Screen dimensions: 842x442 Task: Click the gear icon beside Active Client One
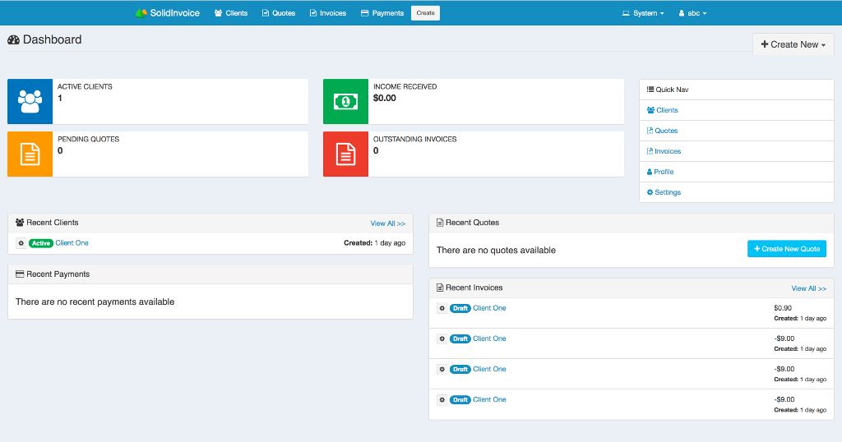(21, 243)
